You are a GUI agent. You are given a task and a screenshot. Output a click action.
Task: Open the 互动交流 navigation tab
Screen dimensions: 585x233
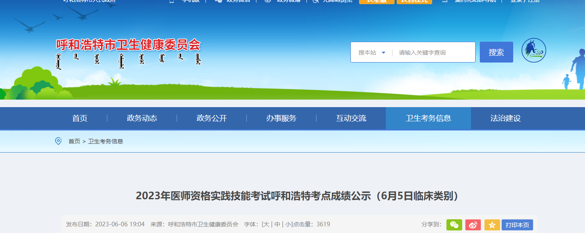[x=351, y=118]
